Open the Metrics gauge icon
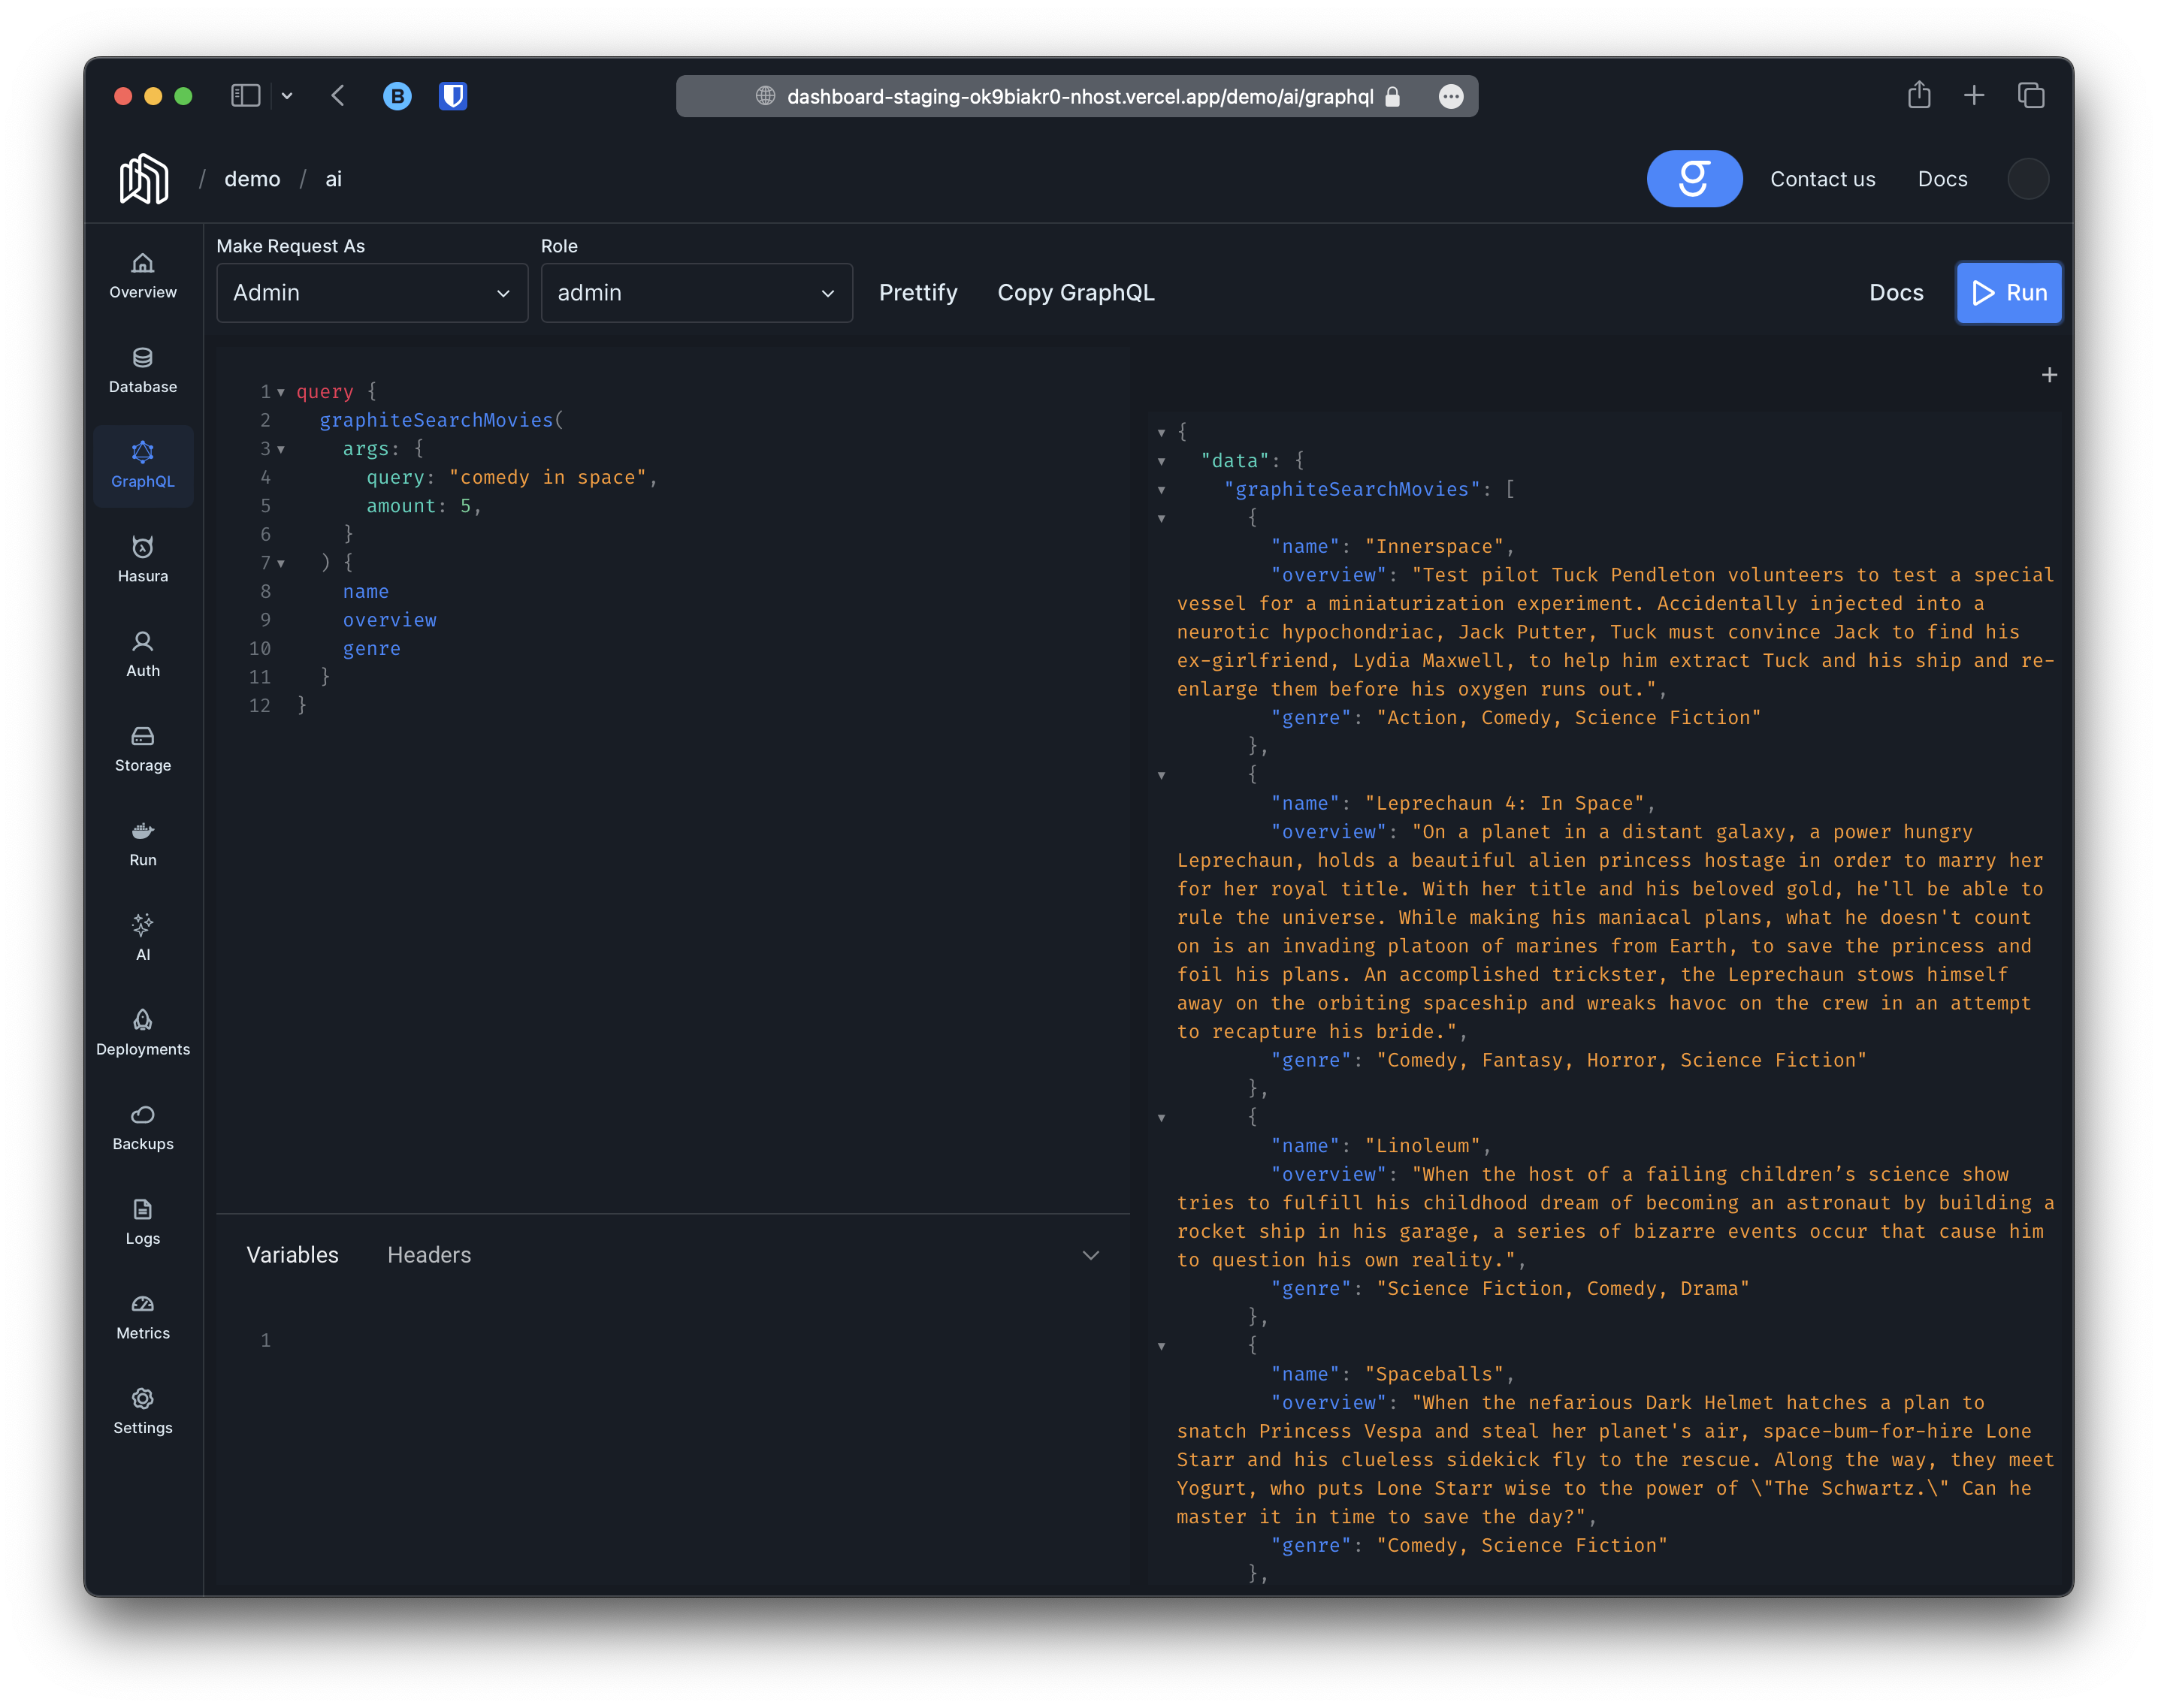The height and width of the screenshot is (1708, 2158). [142, 1315]
